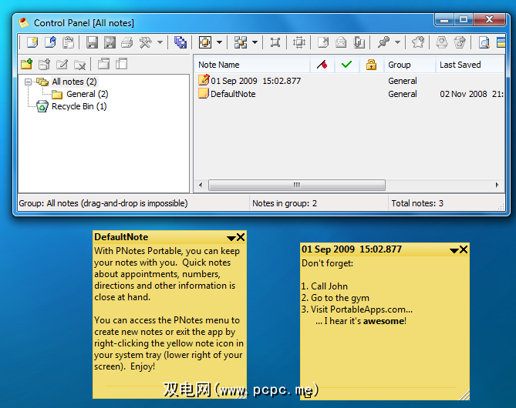Open the pushpin dropdown arrow
The width and height of the screenshot is (516, 408).
tap(397, 42)
